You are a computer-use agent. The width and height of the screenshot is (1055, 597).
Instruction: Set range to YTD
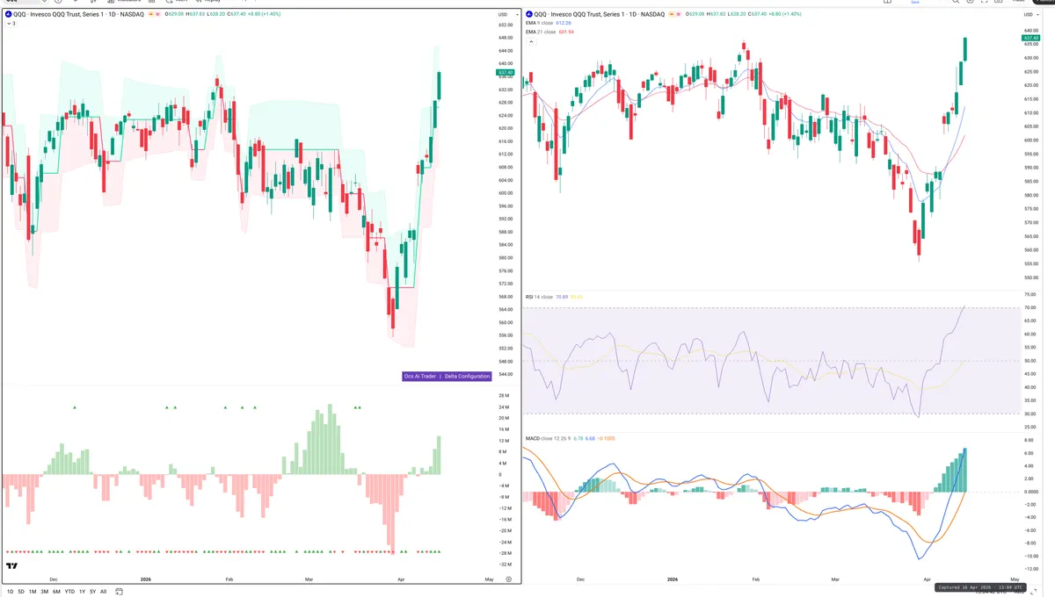[x=69, y=592]
